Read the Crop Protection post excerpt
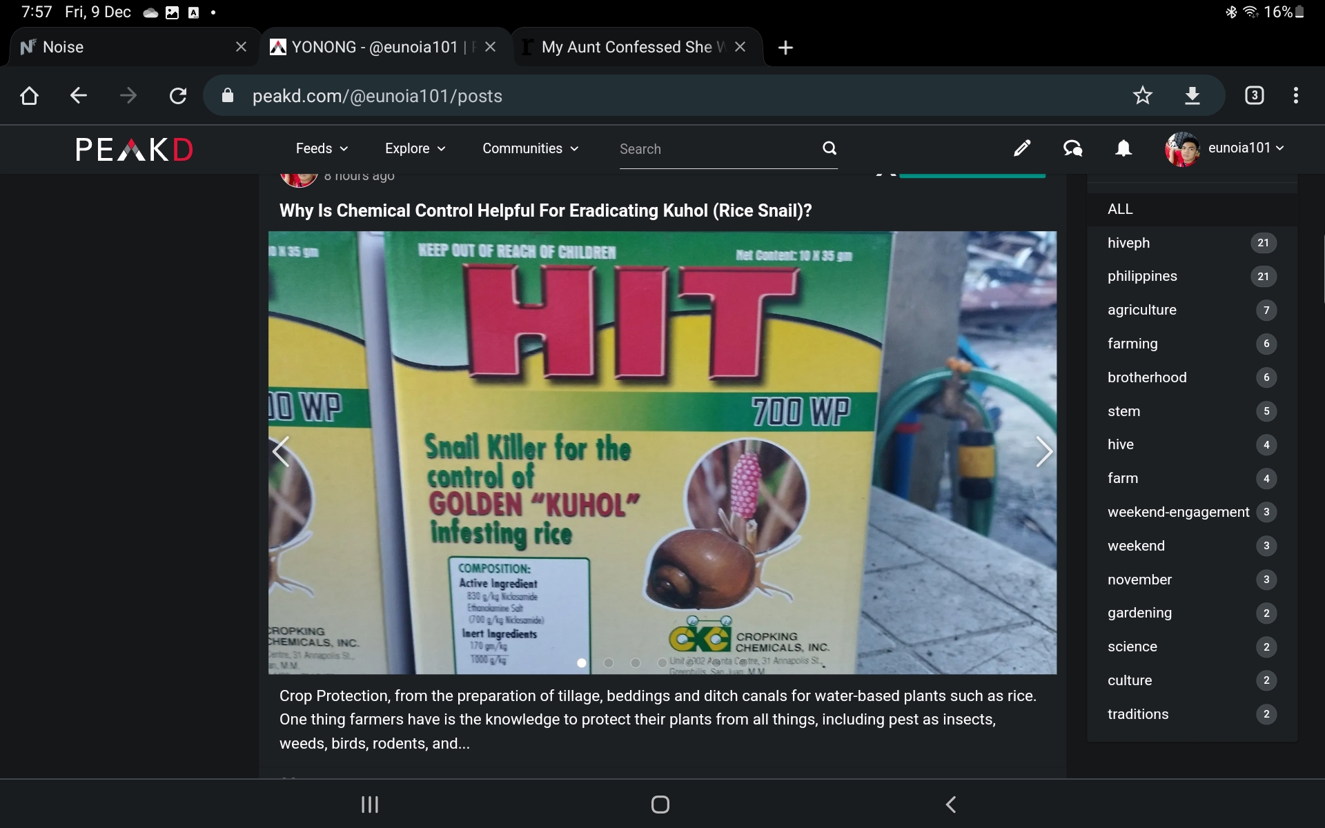Screen dimensions: 1325x828 tap(658, 720)
